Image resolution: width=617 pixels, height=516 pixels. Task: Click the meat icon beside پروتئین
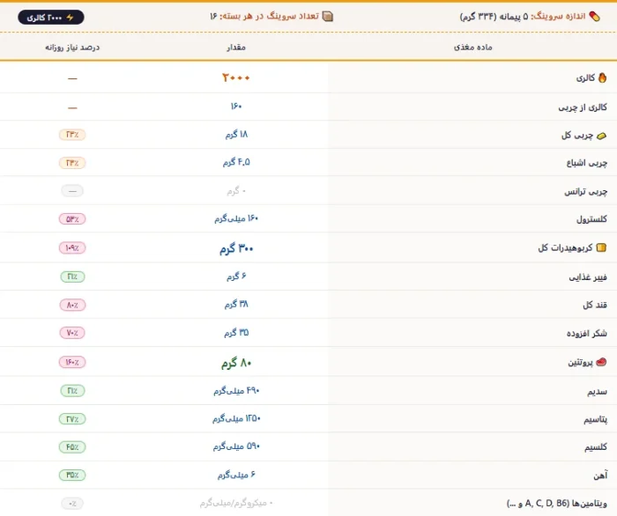[601, 362]
